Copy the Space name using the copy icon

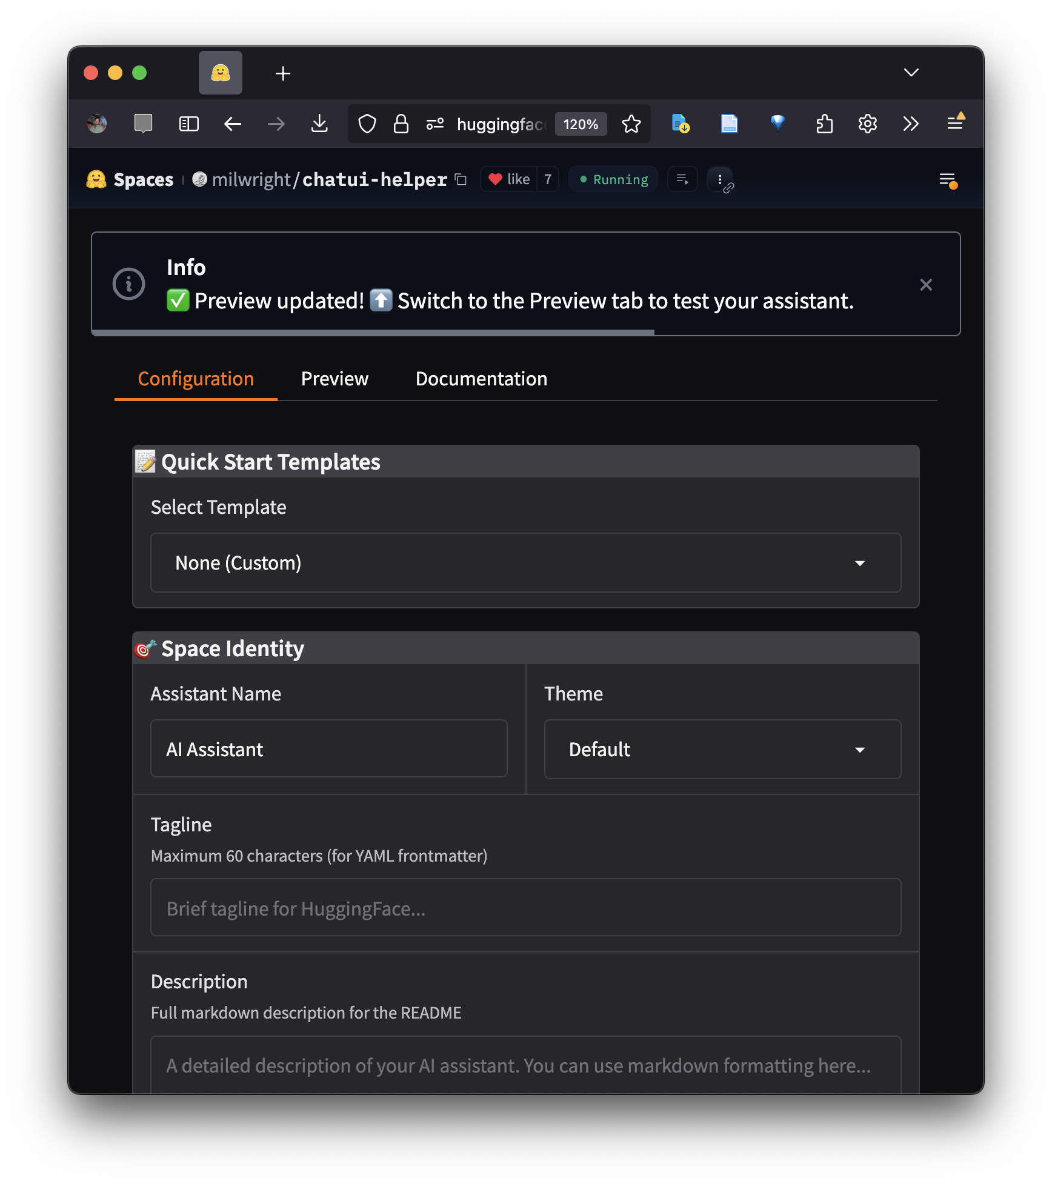coord(461,179)
